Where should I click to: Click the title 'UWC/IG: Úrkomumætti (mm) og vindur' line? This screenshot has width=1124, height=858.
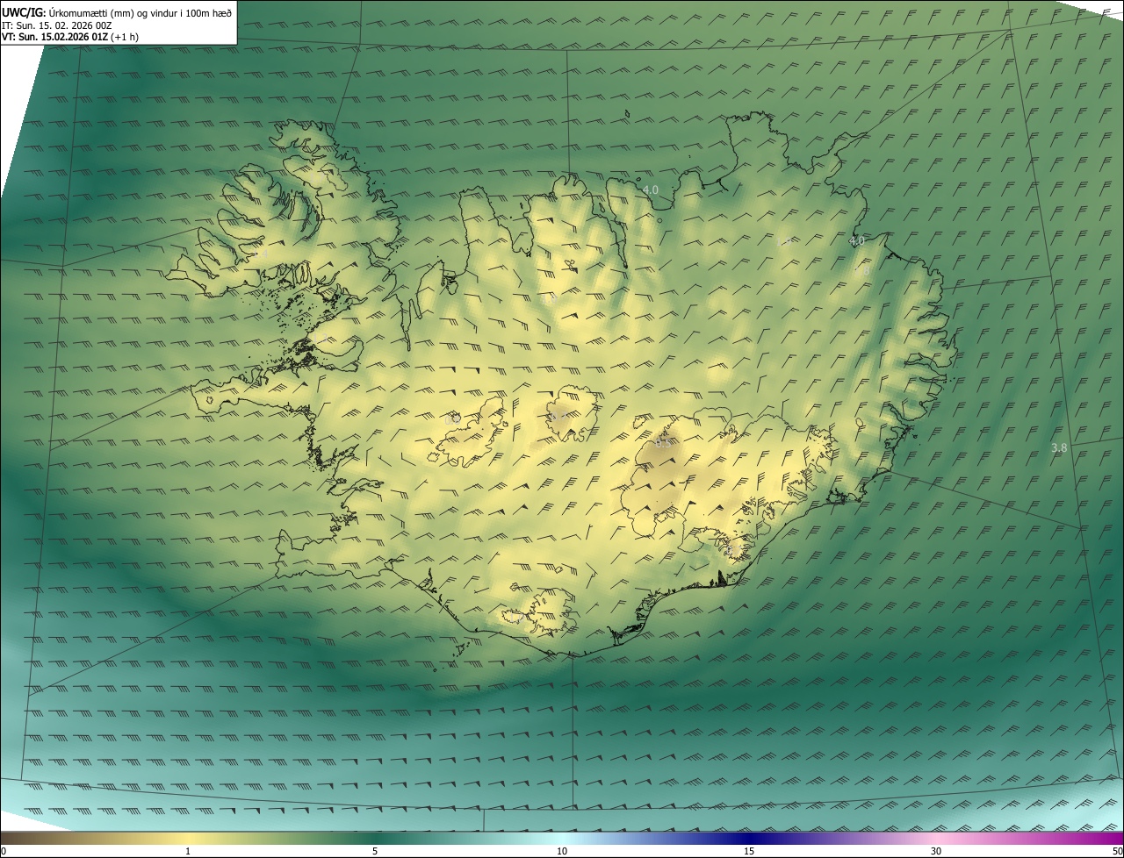click(118, 12)
